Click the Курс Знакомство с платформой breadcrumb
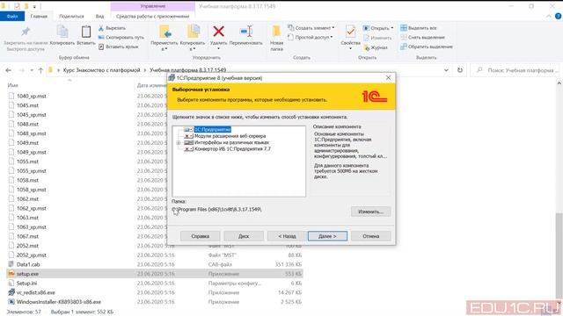The image size is (563, 316). coord(101,70)
